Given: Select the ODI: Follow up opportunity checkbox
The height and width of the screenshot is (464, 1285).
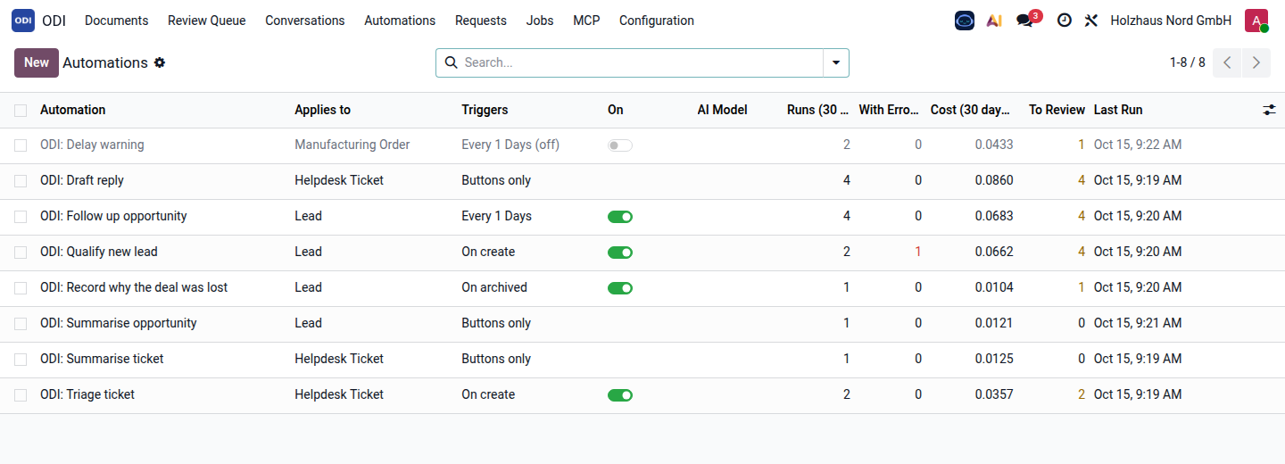Looking at the screenshot, I should pos(21,216).
